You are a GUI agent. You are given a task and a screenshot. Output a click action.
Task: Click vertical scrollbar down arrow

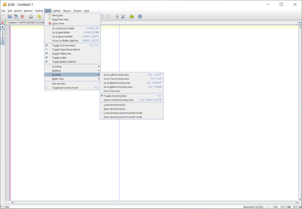(300, 199)
